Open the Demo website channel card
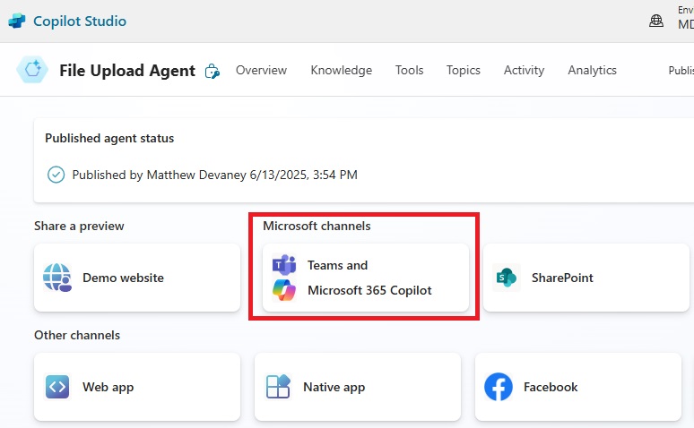The image size is (694, 428). 137,278
